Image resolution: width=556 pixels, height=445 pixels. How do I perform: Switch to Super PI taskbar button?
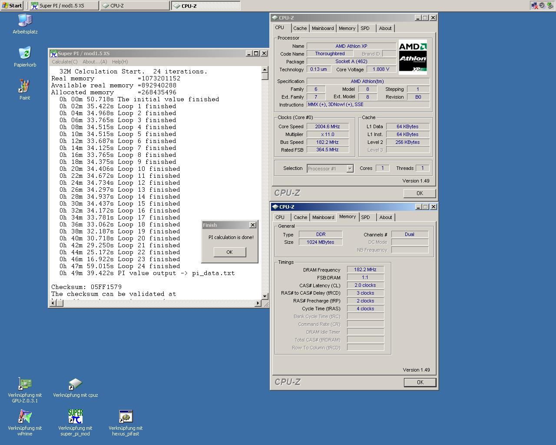[64, 6]
